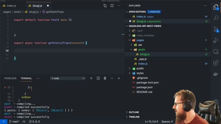The height and width of the screenshot is (124, 221).
Task: Maximize the panel with up chevron
Action: pos(112,78)
